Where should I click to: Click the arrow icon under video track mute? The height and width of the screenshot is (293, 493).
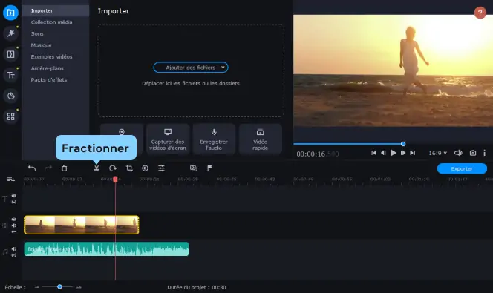tap(14, 231)
